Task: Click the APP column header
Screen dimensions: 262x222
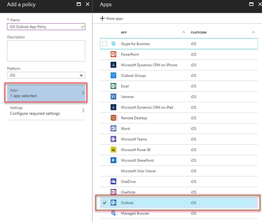Action: click(124, 32)
